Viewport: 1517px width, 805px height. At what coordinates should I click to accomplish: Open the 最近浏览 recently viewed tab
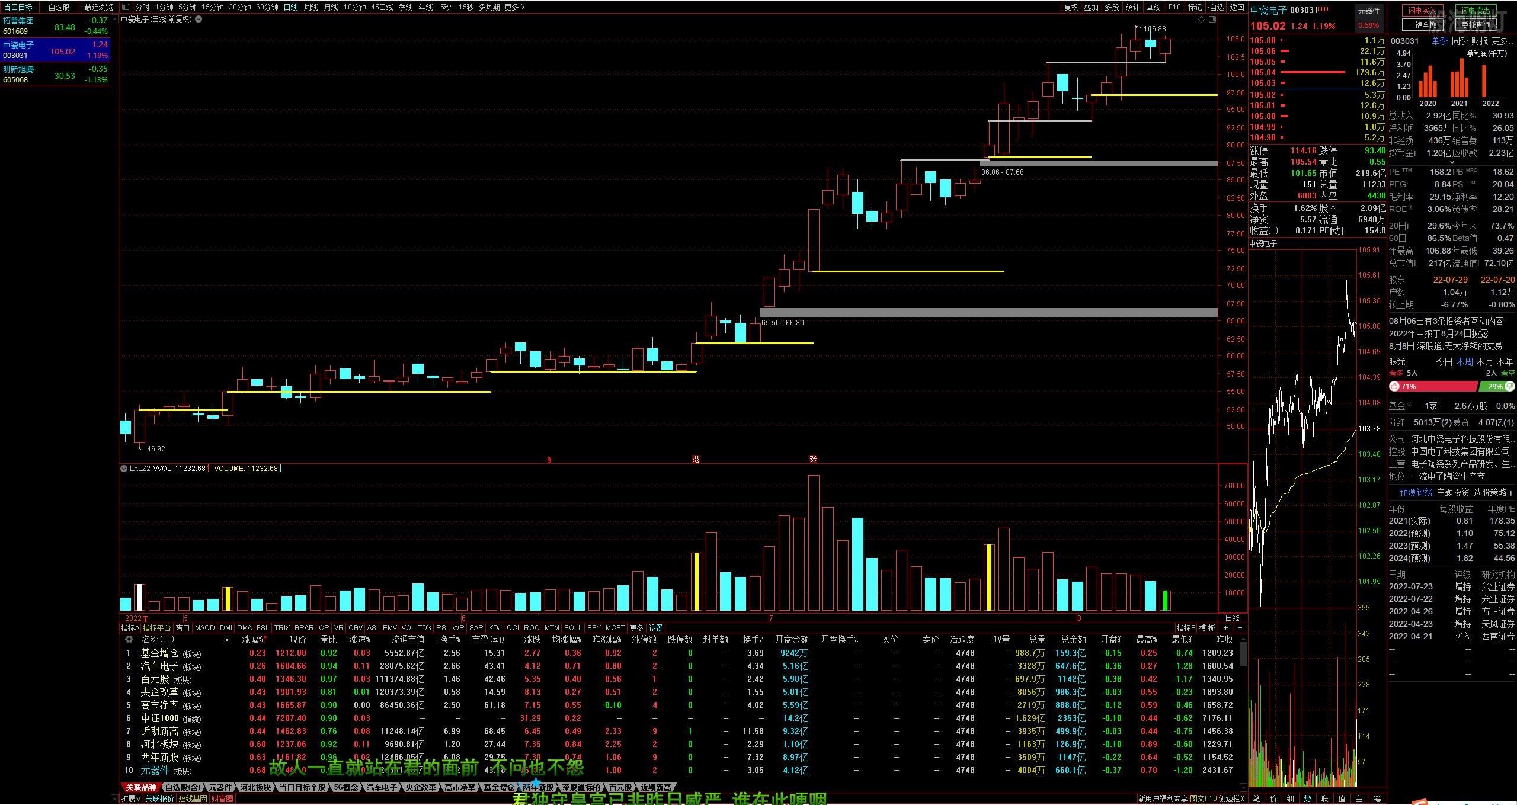coord(98,7)
